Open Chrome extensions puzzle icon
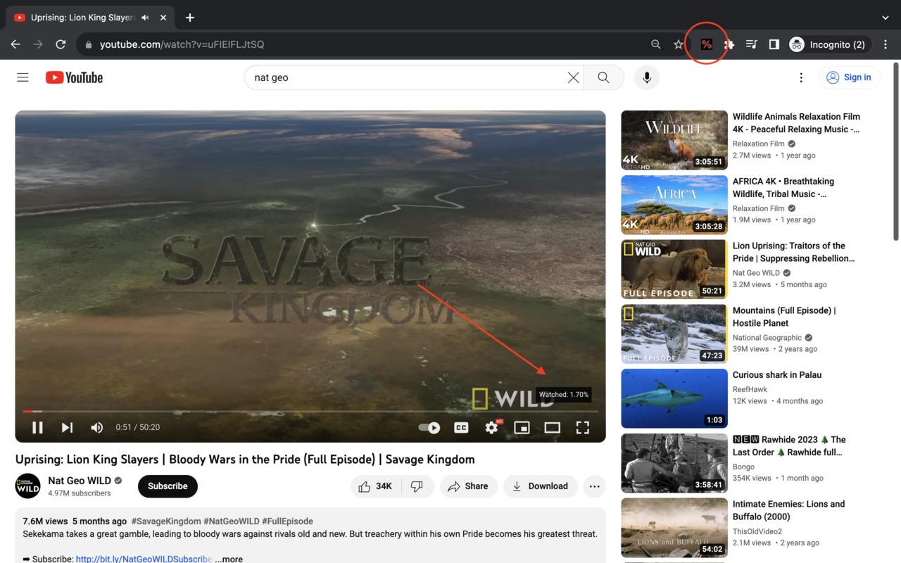Image resolution: width=901 pixels, height=563 pixels. click(729, 44)
